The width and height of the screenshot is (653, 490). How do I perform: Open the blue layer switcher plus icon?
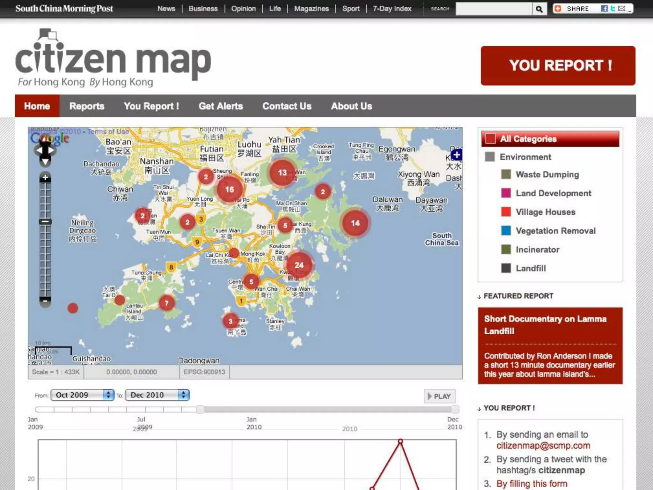pyautogui.click(x=457, y=155)
